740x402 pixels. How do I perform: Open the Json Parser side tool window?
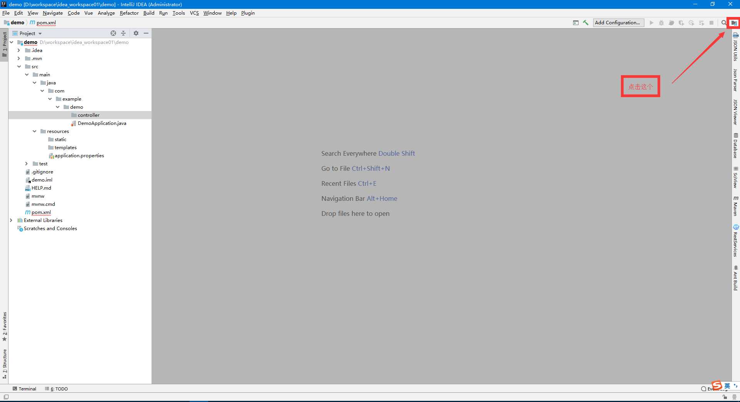(x=736, y=80)
